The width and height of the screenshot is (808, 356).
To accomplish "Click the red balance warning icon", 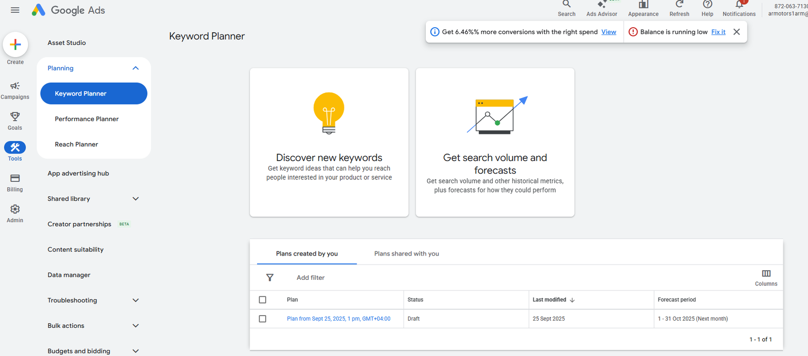I will 633,32.
